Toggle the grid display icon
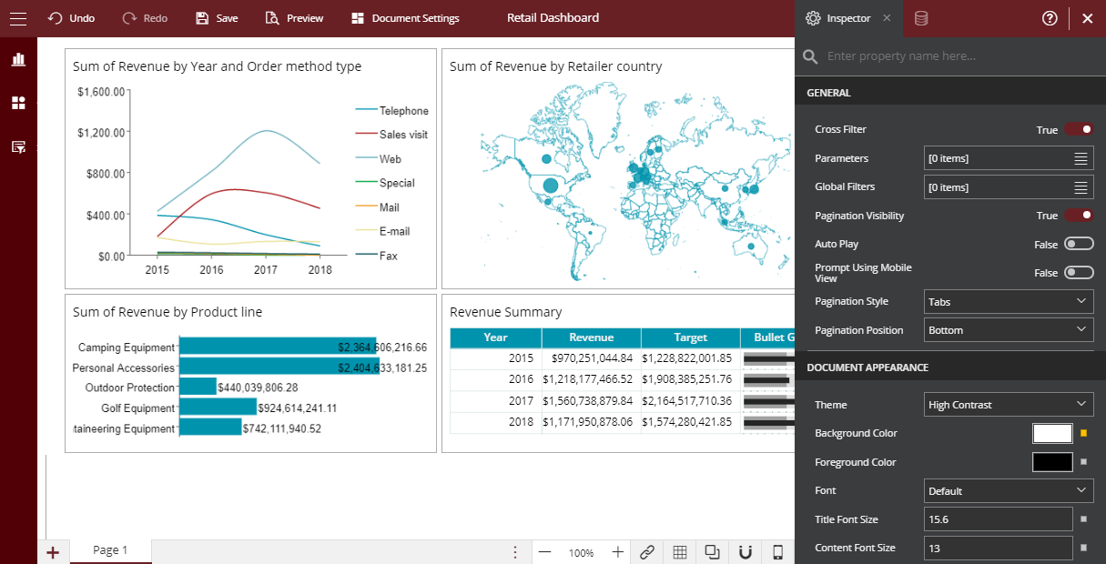The width and height of the screenshot is (1106, 564). tap(679, 552)
